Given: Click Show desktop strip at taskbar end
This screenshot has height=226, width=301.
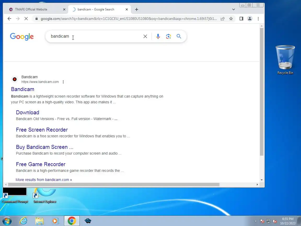Looking at the screenshot, I should [299, 221].
